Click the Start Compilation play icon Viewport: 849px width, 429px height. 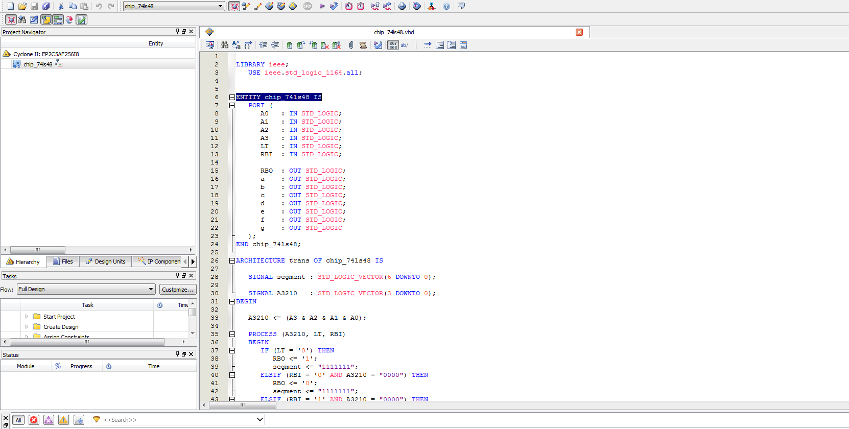point(322,6)
